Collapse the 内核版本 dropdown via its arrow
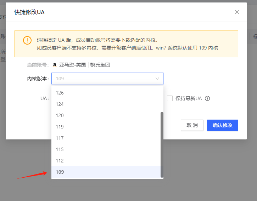This screenshot has width=257, height=201. [x=157, y=79]
